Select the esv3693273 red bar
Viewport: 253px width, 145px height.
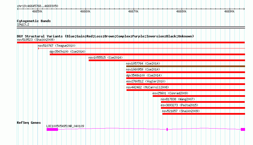click(203, 108)
